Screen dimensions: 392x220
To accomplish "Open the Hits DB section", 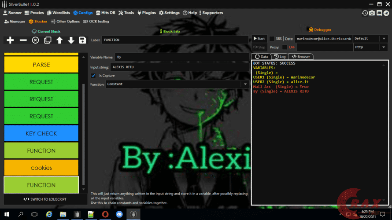I will click(106, 13).
